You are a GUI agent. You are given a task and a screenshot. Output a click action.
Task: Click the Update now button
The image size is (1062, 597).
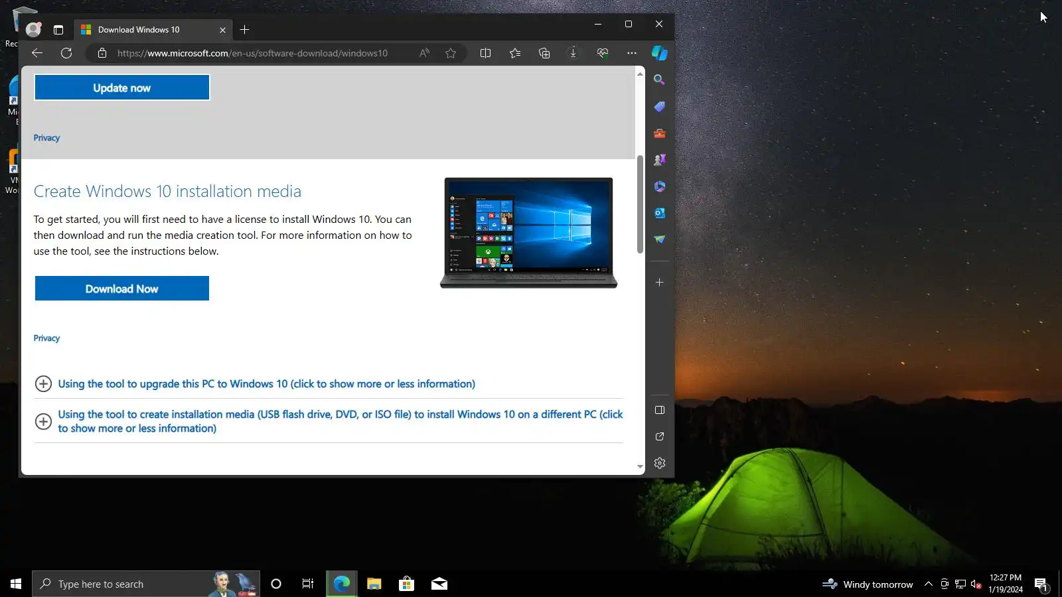[x=122, y=88]
